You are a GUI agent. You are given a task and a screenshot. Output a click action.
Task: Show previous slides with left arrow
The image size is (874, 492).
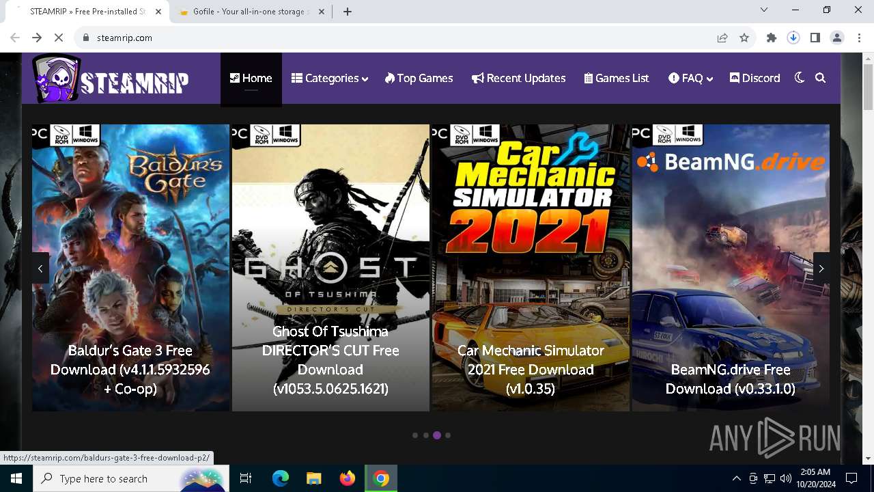click(40, 269)
